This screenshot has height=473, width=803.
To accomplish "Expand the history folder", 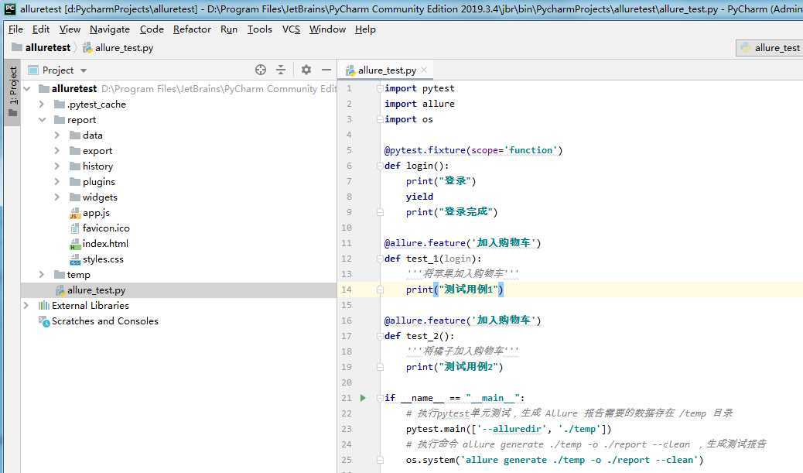I will coord(57,166).
